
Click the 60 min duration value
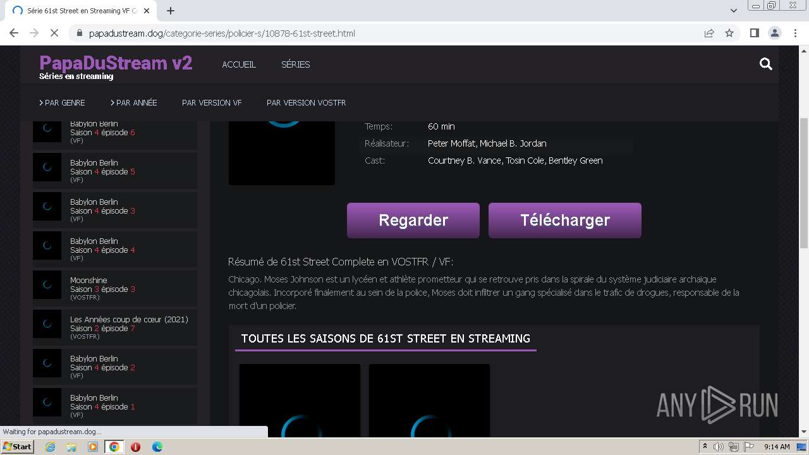(x=441, y=126)
